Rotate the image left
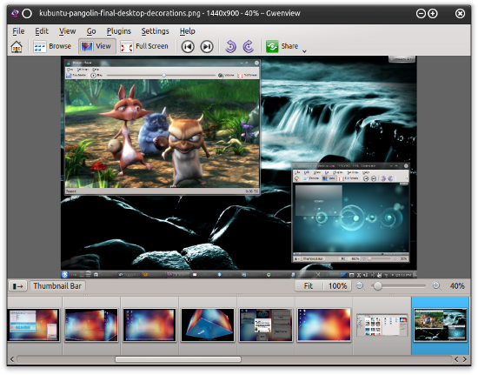 click(x=231, y=47)
